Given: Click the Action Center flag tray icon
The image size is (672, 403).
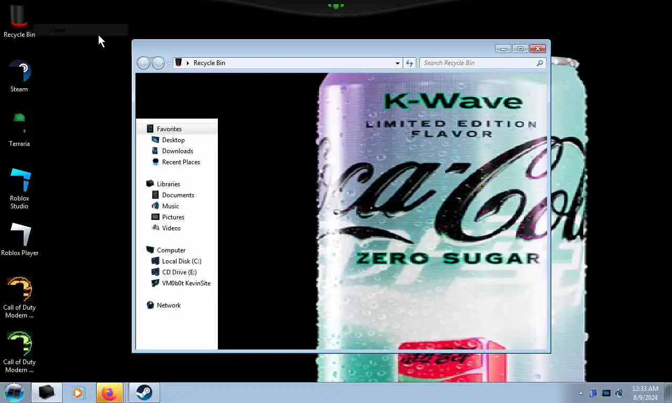Looking at the screenshot, I should tap(593, 393).
